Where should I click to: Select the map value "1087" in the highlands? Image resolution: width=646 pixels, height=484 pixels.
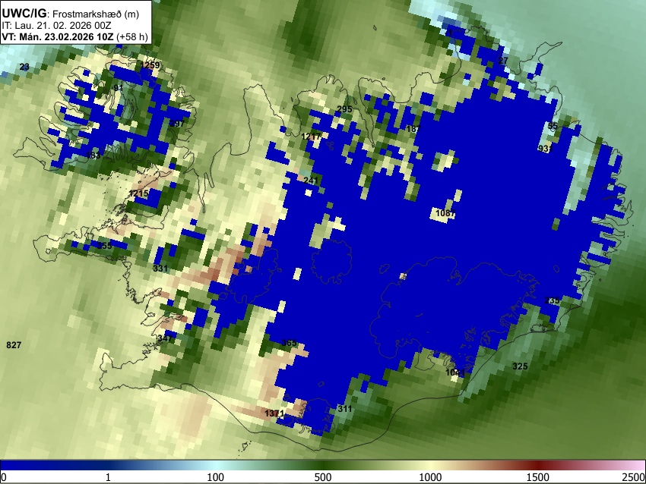(x=445, y=213)
